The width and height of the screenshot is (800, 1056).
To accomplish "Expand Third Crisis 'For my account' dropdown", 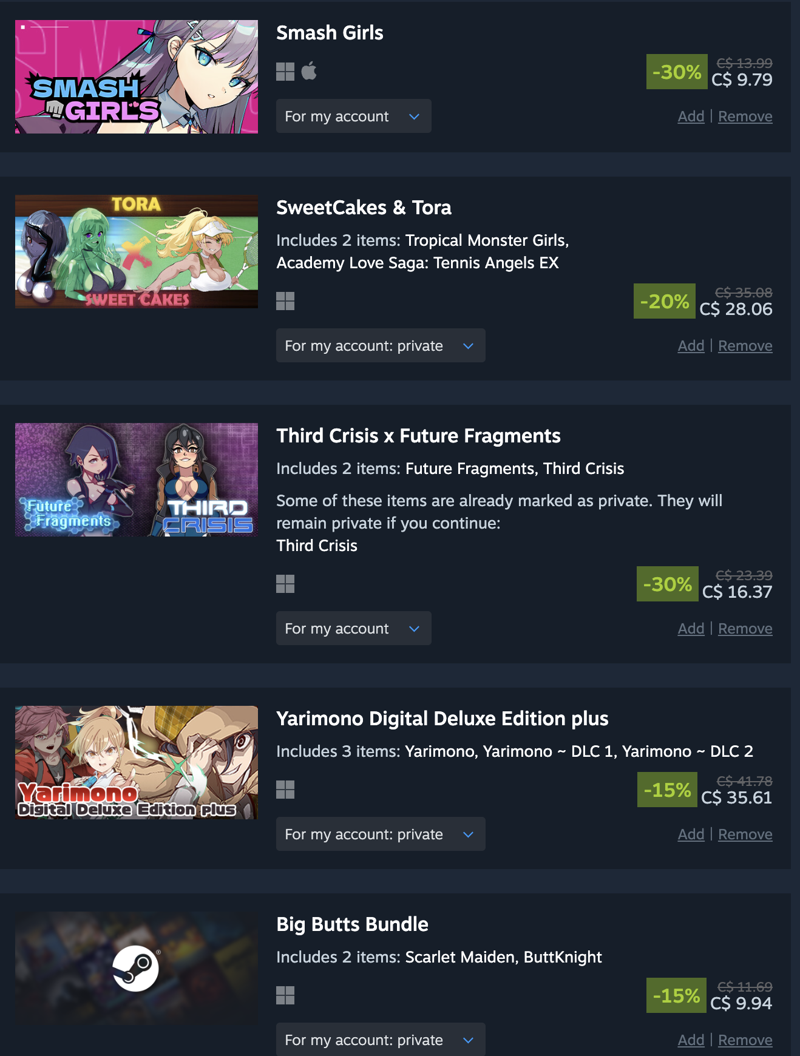I will click(354, 628).
